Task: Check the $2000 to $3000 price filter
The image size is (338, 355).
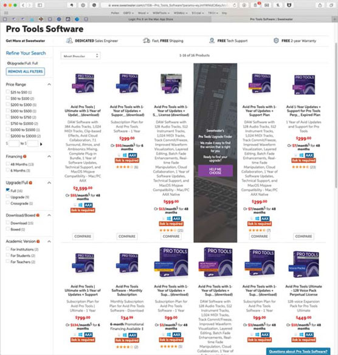Action: tap(8, 135)
